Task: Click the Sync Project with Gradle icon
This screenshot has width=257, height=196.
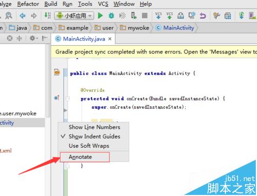Action: tap(242, 15)
